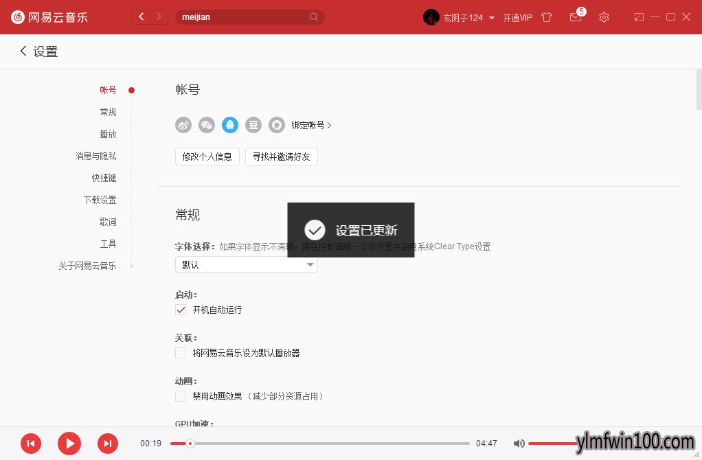Viewport: 702px width, 460px height.
Task: Select 关于网易云音乐 in settings sidebar
Action: point(87,265)
